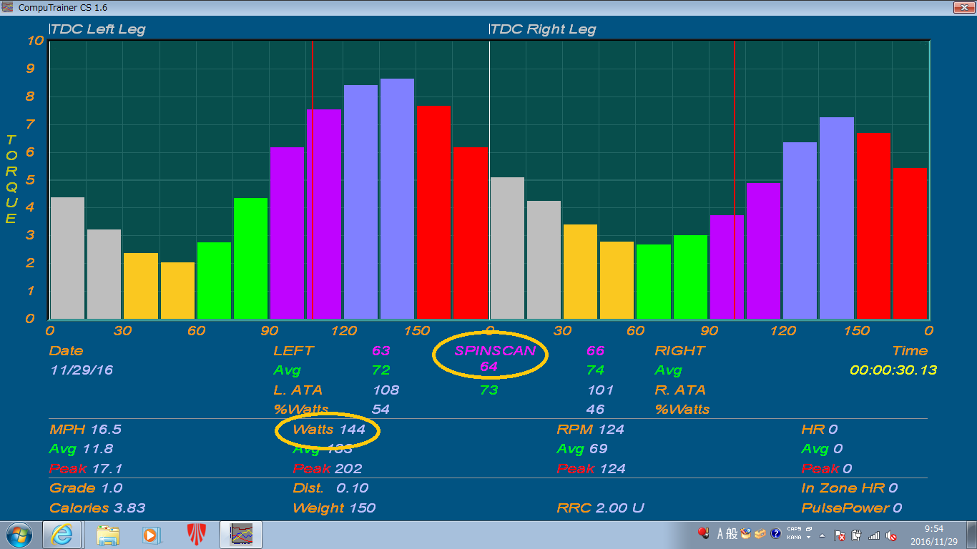Click the PulsePower 0 readout
Viewport: 977px width, 549px height.
click(851, 508)
